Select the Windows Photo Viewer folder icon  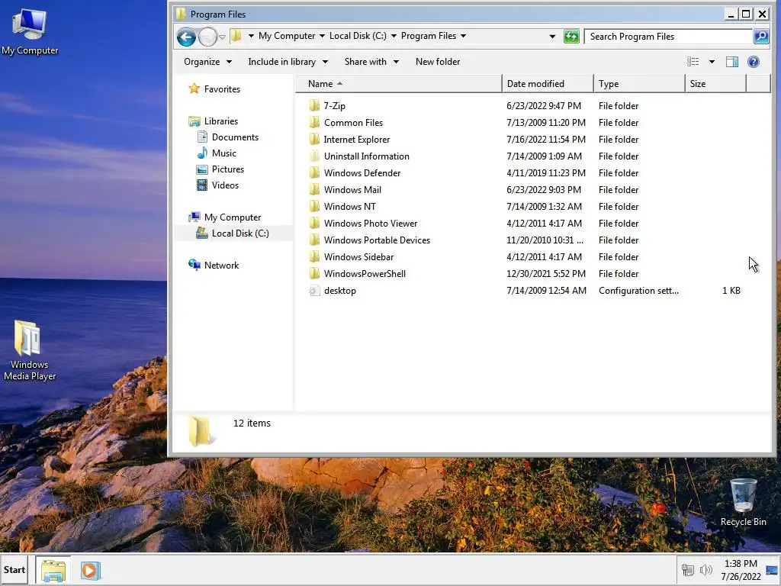314,224
